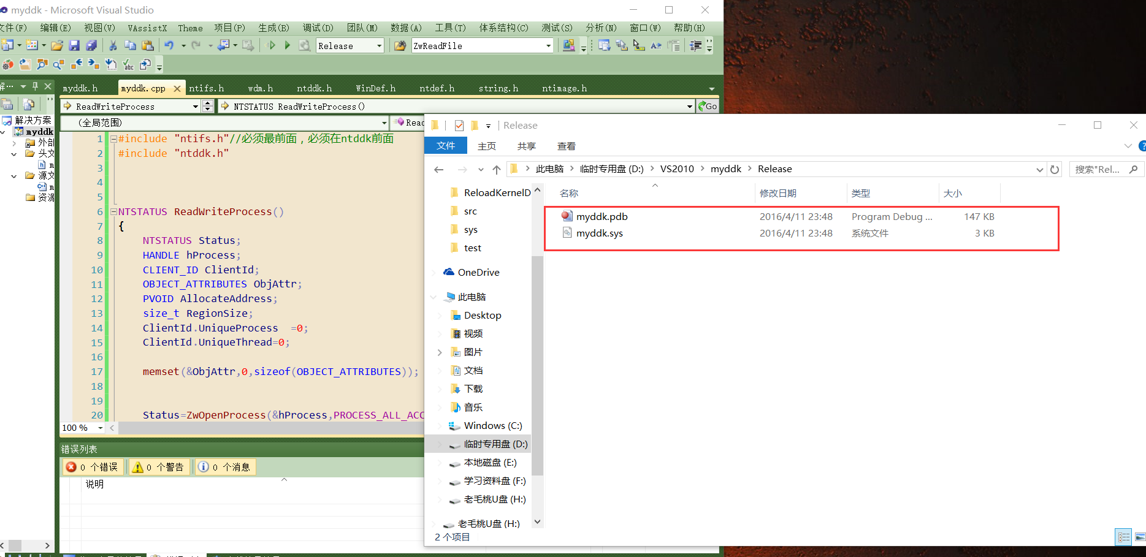Cut the selection with the scissors icon

tap(113, 45)
